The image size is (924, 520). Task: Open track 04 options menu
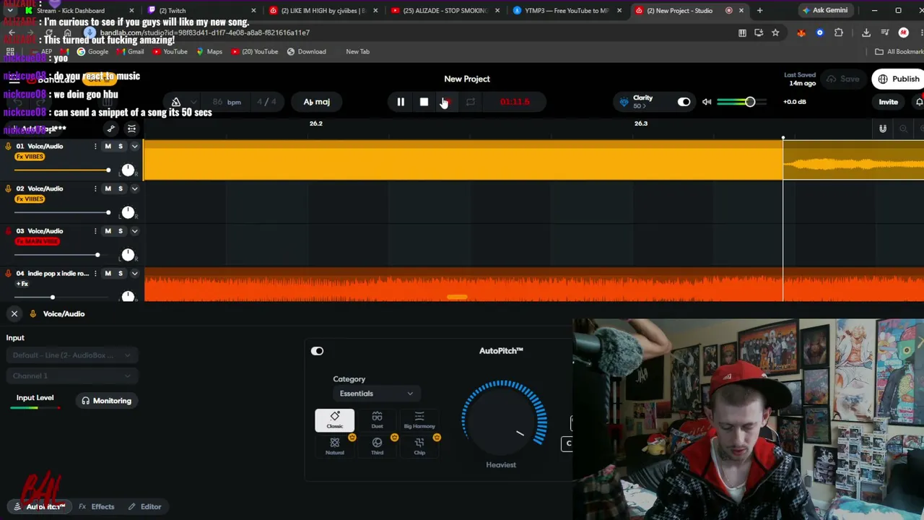pyautogui.click(x=95, y=273)
